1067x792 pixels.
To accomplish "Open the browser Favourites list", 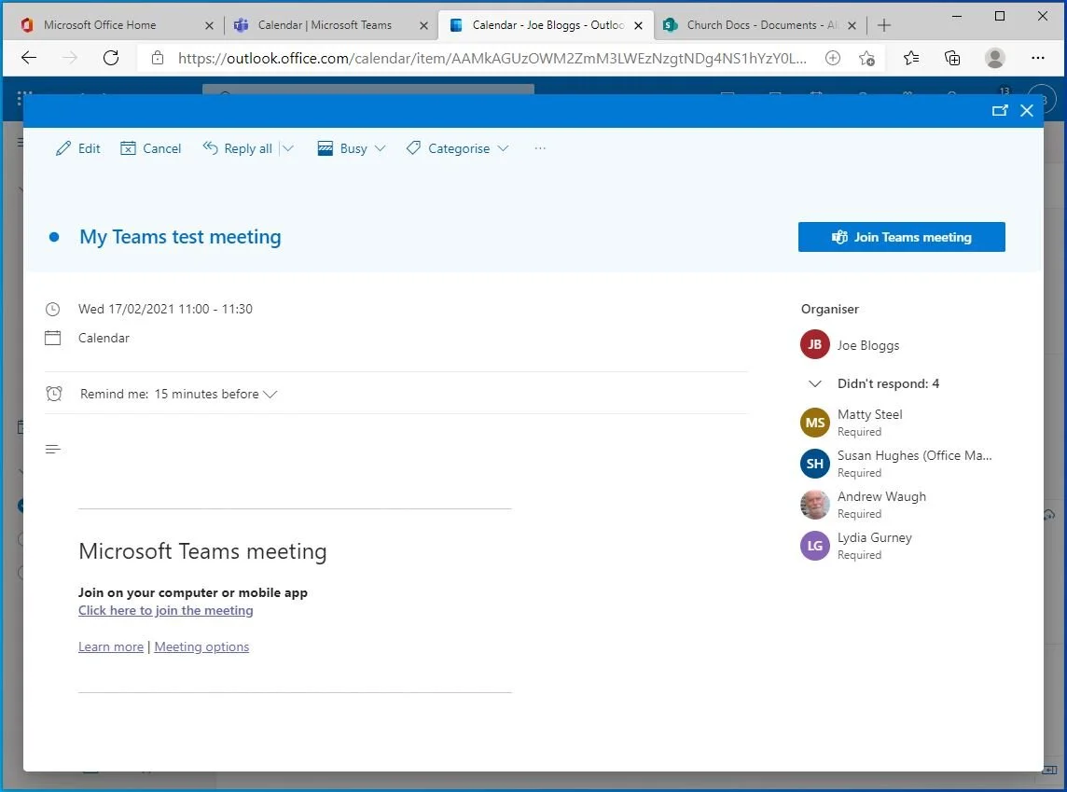I will pyautogui.click(x=910, y=58).
